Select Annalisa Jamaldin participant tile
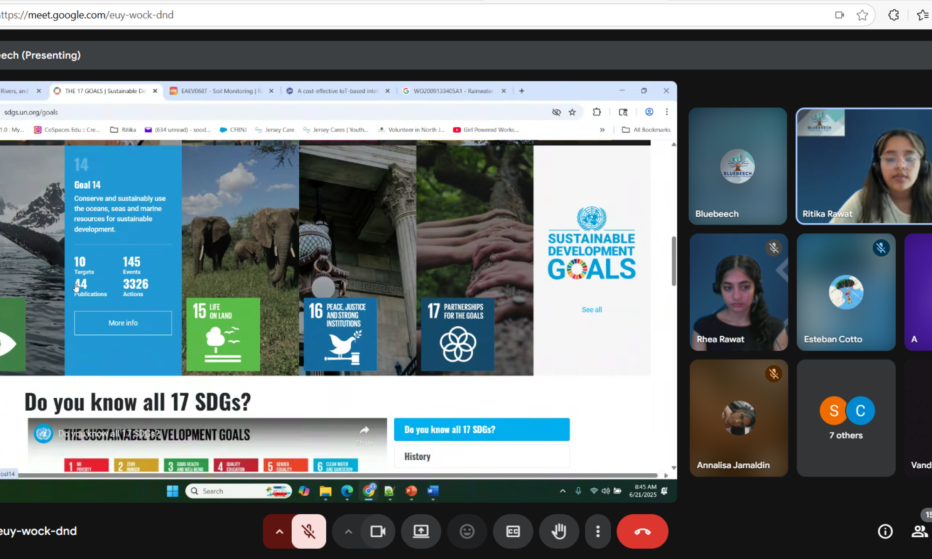Image resolution: width=932 pixels, height=559 pixels. click(739, 418)
